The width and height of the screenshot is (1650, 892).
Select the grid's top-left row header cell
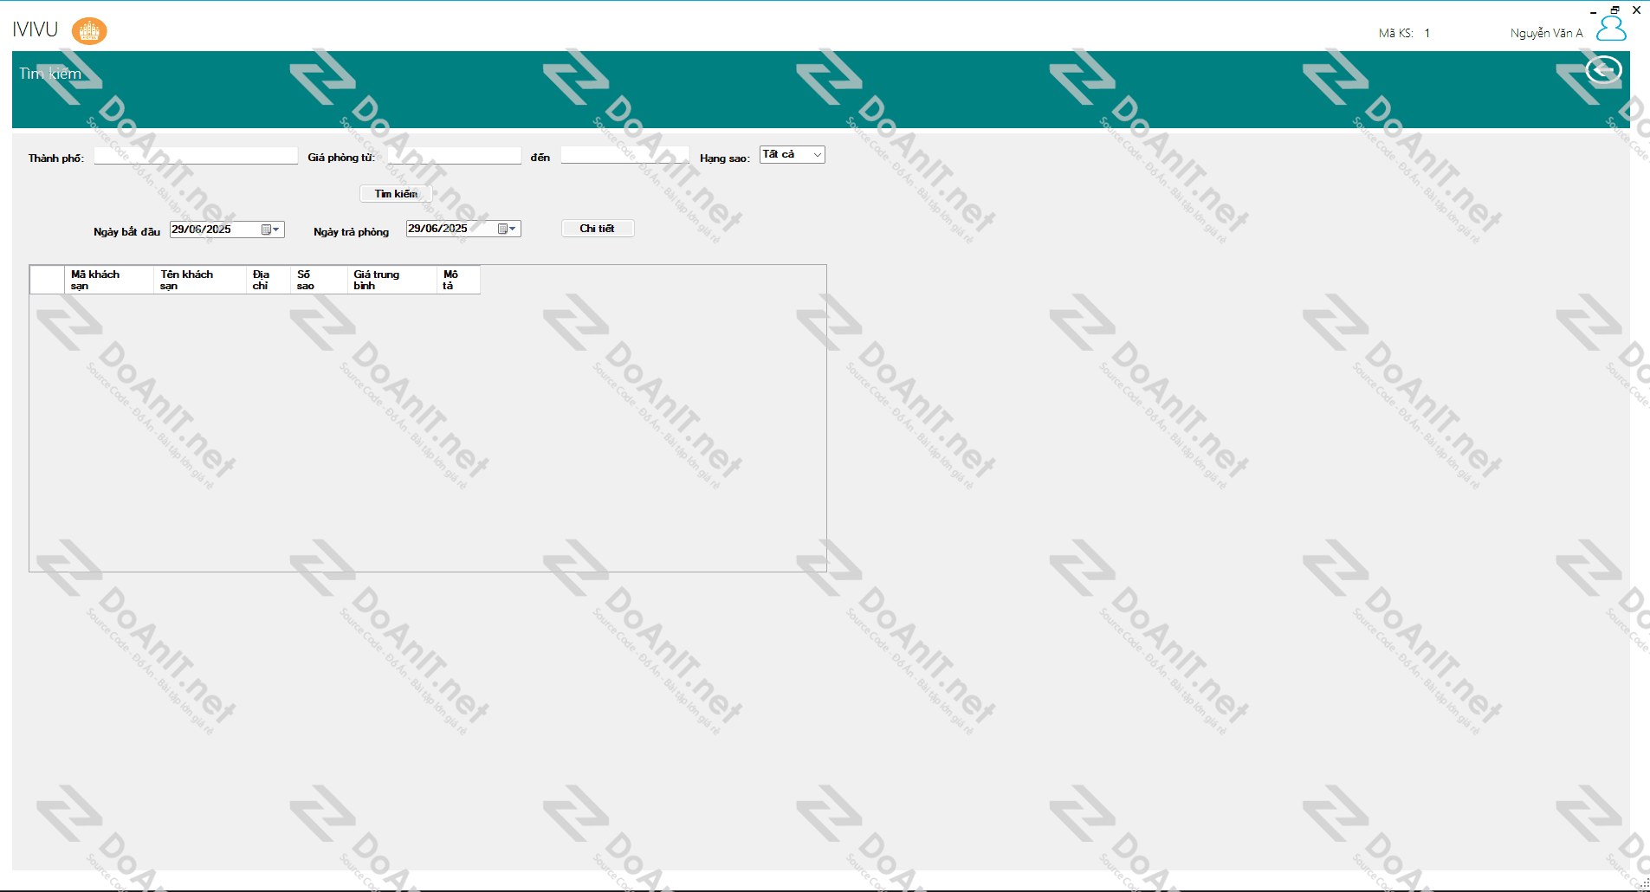pos(48,280)
